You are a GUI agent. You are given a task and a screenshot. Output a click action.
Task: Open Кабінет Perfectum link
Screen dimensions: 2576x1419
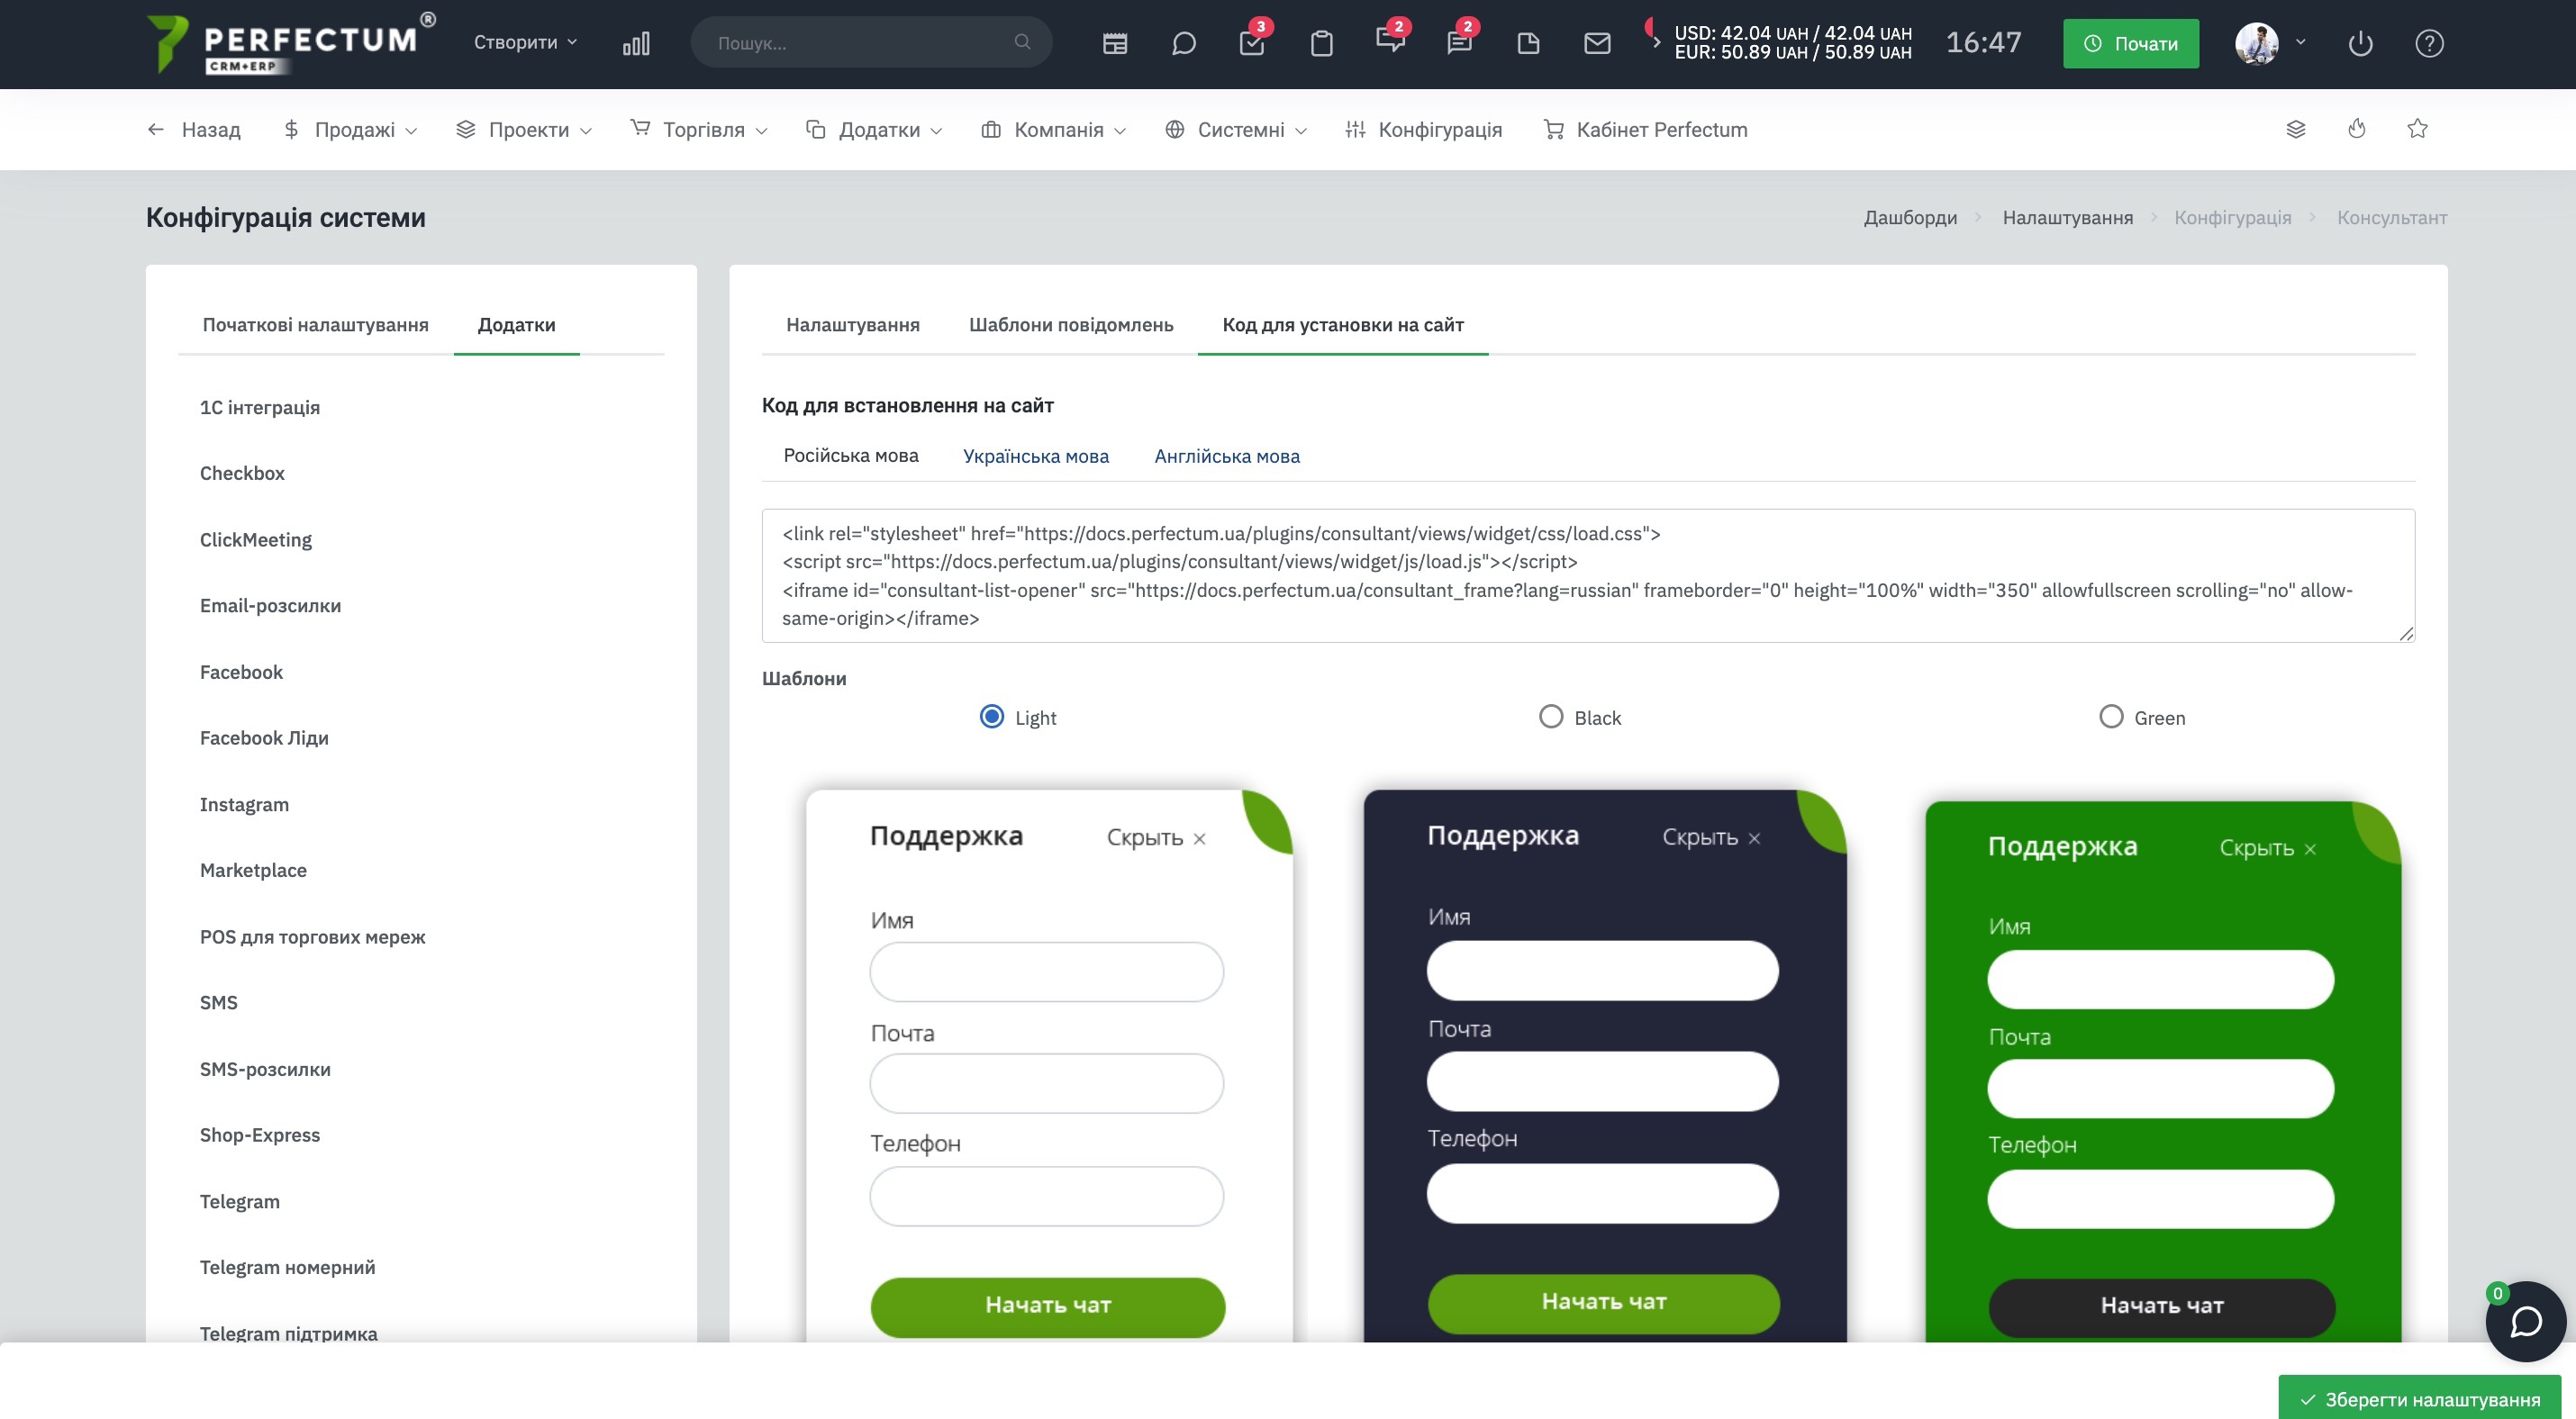(x=1646, y=129)
